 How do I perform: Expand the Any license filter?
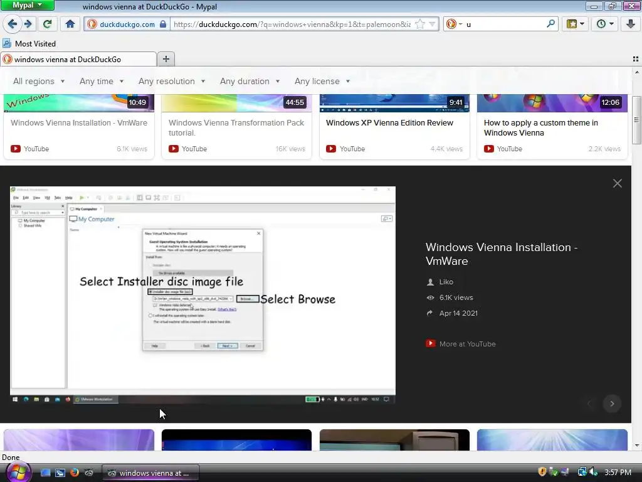(x=322, y=81)
